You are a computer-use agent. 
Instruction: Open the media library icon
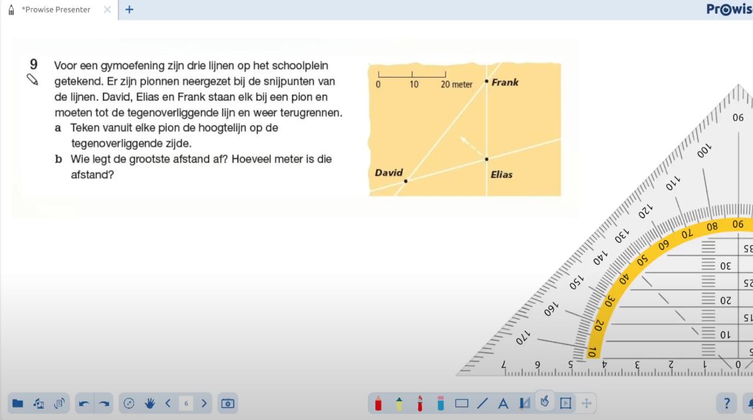[x=38, y=403]
